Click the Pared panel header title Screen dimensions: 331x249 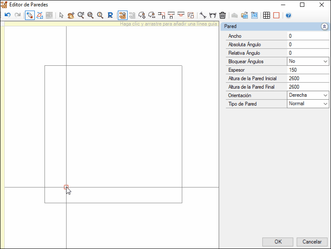(230, 26)
